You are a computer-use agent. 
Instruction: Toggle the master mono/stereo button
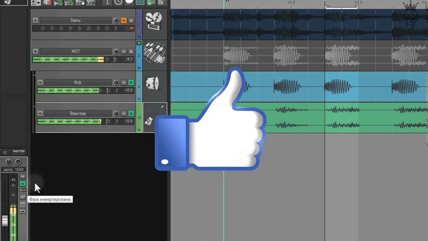(22, 190)
